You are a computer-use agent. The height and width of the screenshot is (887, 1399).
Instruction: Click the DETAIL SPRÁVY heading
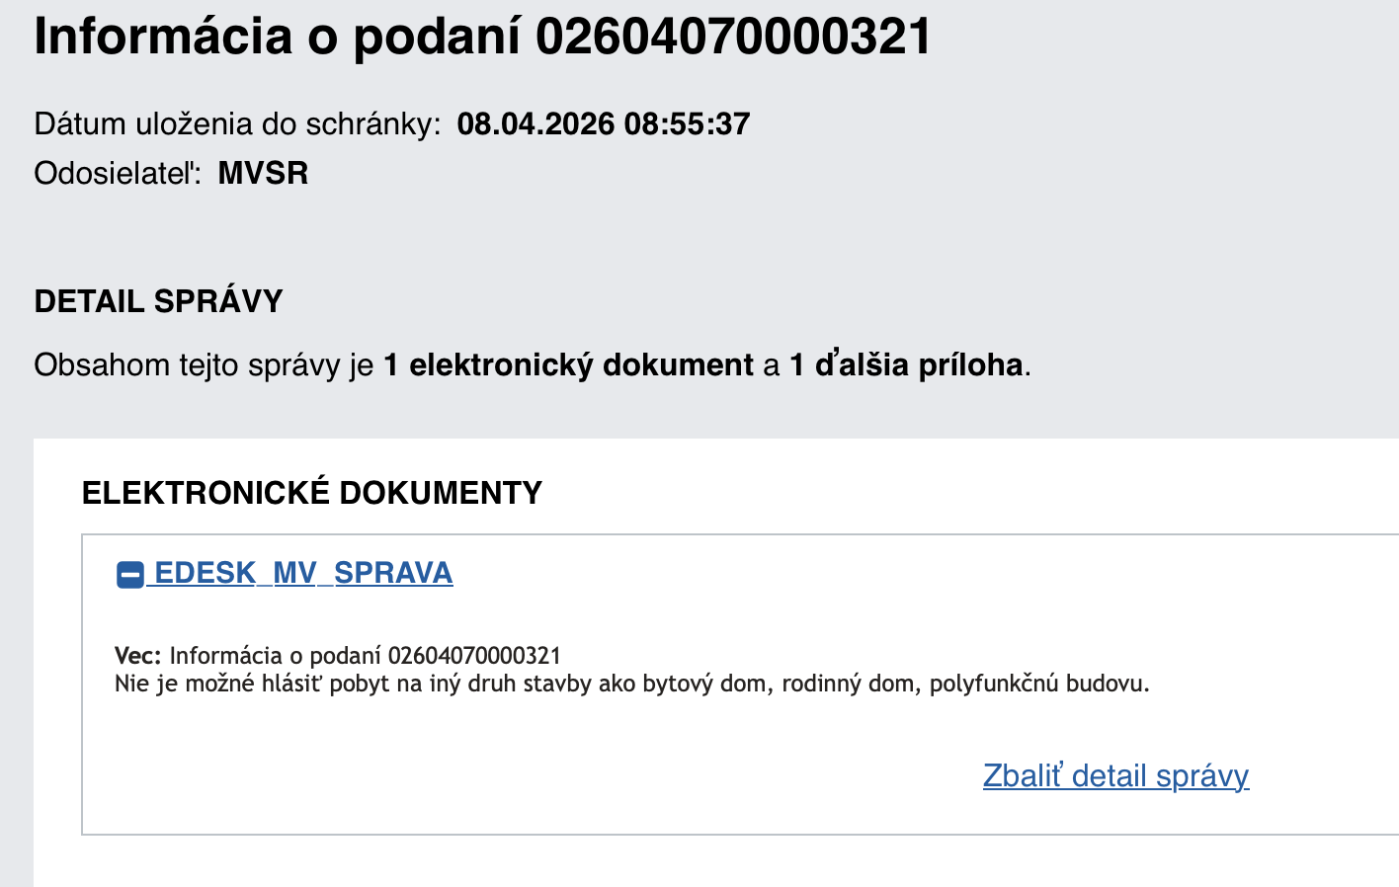pyautogui.click(x=158, y=301)
